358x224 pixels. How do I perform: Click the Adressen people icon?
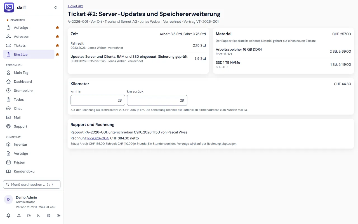pos(8,36)
